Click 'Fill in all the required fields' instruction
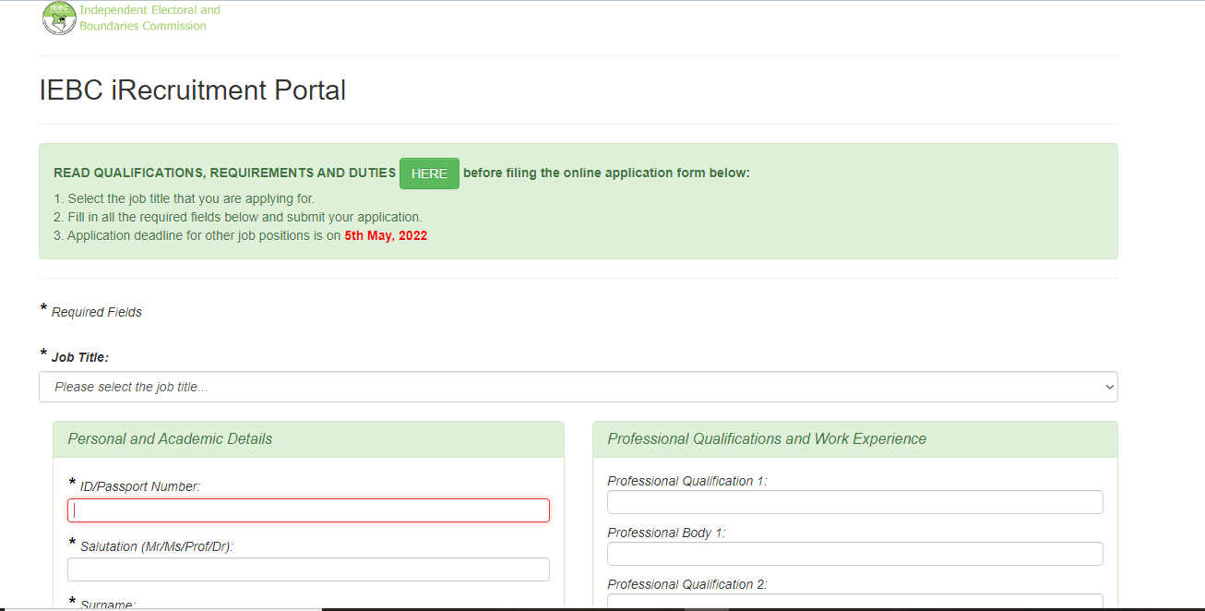Screen dimensions: 1205x611 click(x=237, y=217)
